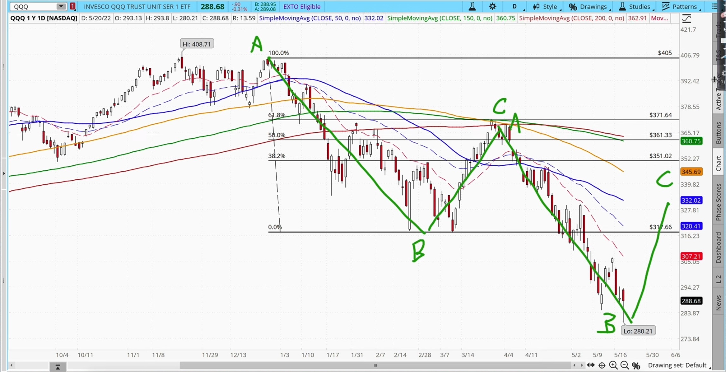This screenshot has width=726, height=372.
Task: Click the scroll-to-start button below the chart
Action: [x=58, y=367]
